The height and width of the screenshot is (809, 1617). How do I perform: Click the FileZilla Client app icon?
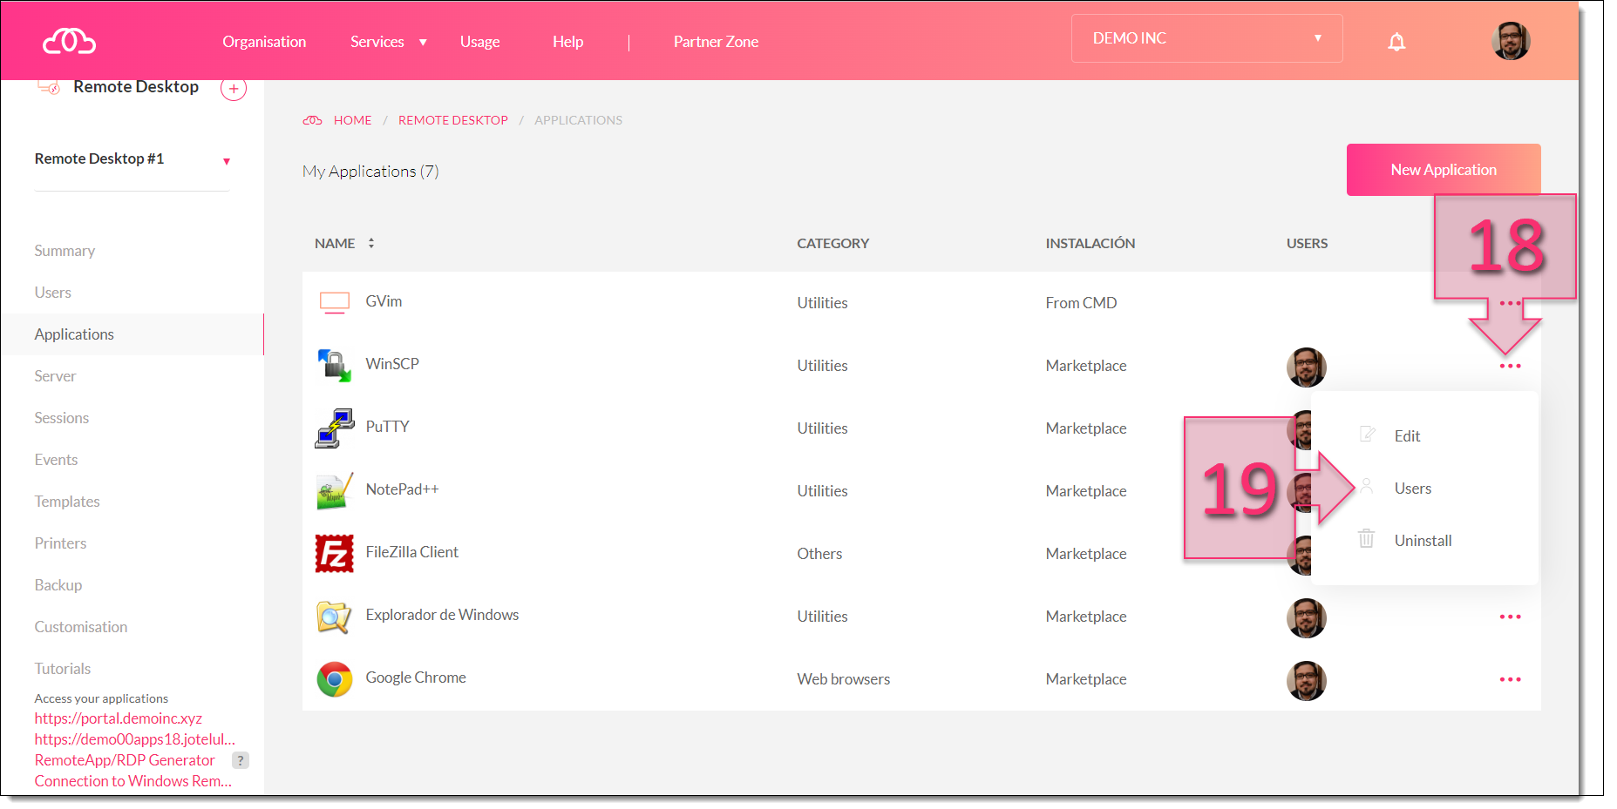[334, 554]
